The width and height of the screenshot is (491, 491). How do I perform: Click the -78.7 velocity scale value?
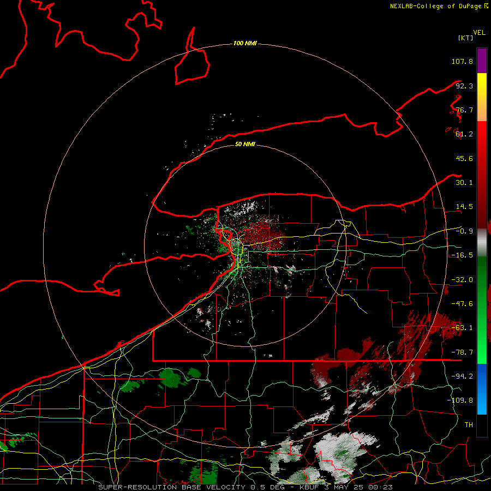(x=462, y=352)
